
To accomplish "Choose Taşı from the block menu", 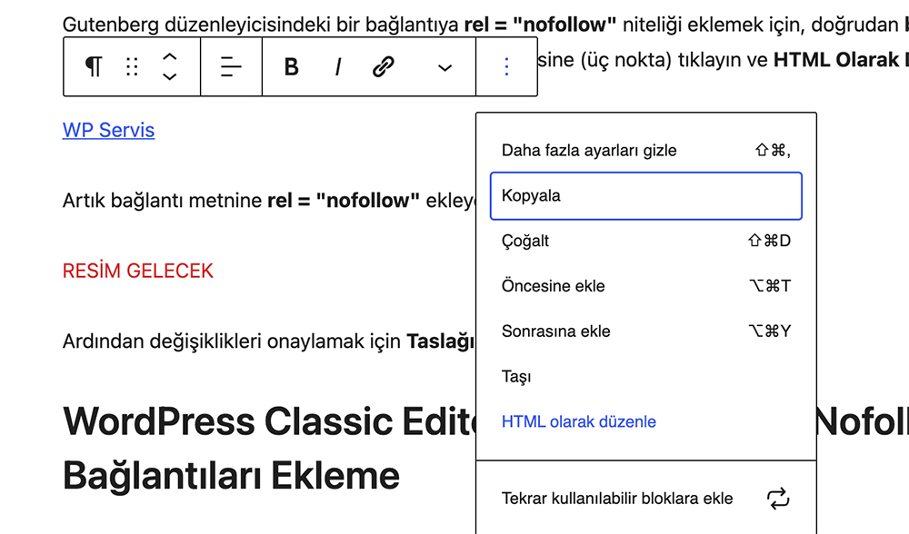I will 645,377.
